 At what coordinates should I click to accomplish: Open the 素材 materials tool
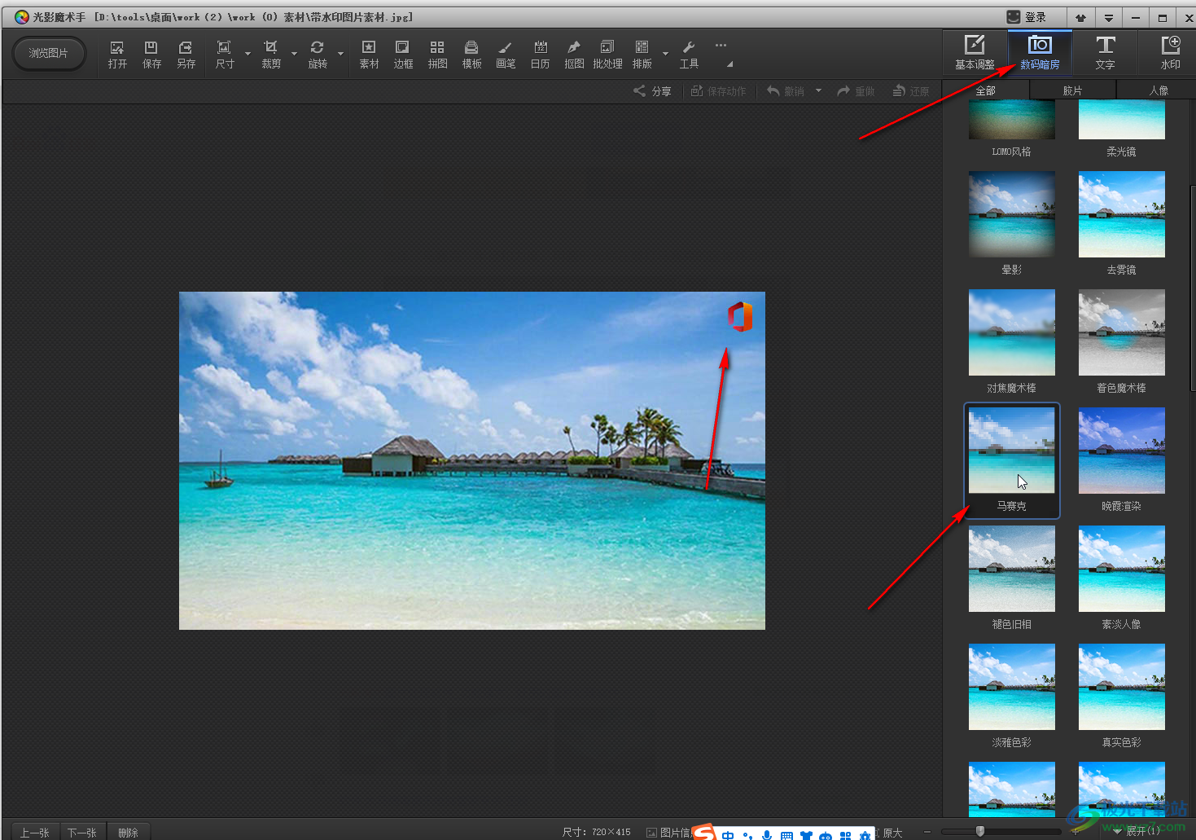(369, 54)
